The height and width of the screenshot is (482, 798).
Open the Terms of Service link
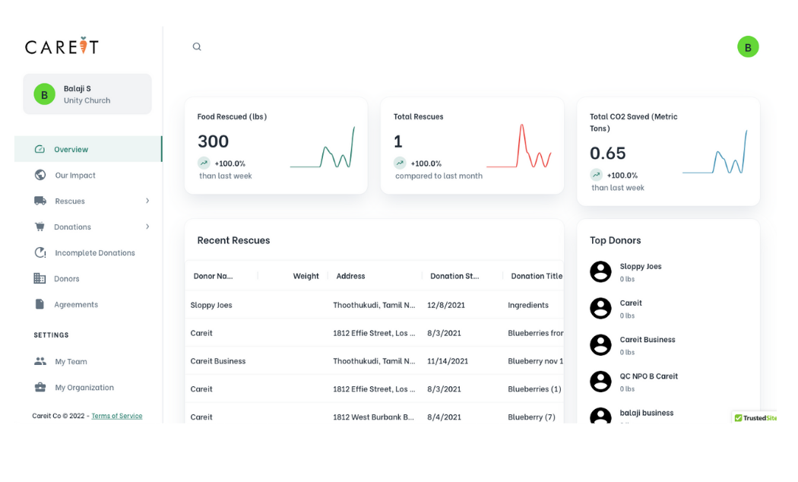pos(117,416)
